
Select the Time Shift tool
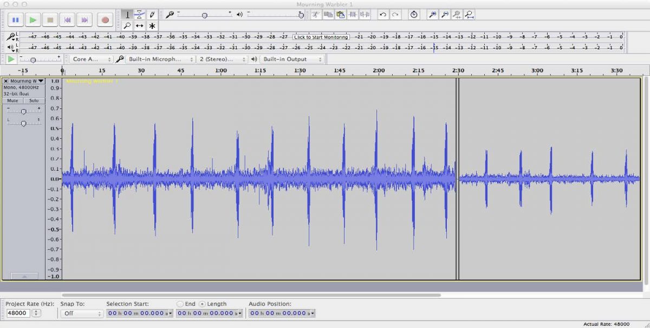point(140,25)
